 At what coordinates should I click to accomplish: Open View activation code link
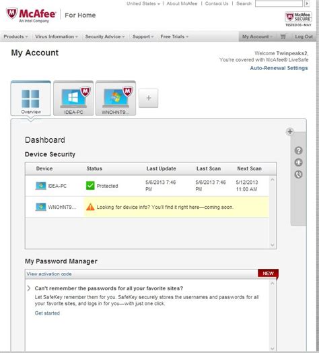[x=49, y=274]
